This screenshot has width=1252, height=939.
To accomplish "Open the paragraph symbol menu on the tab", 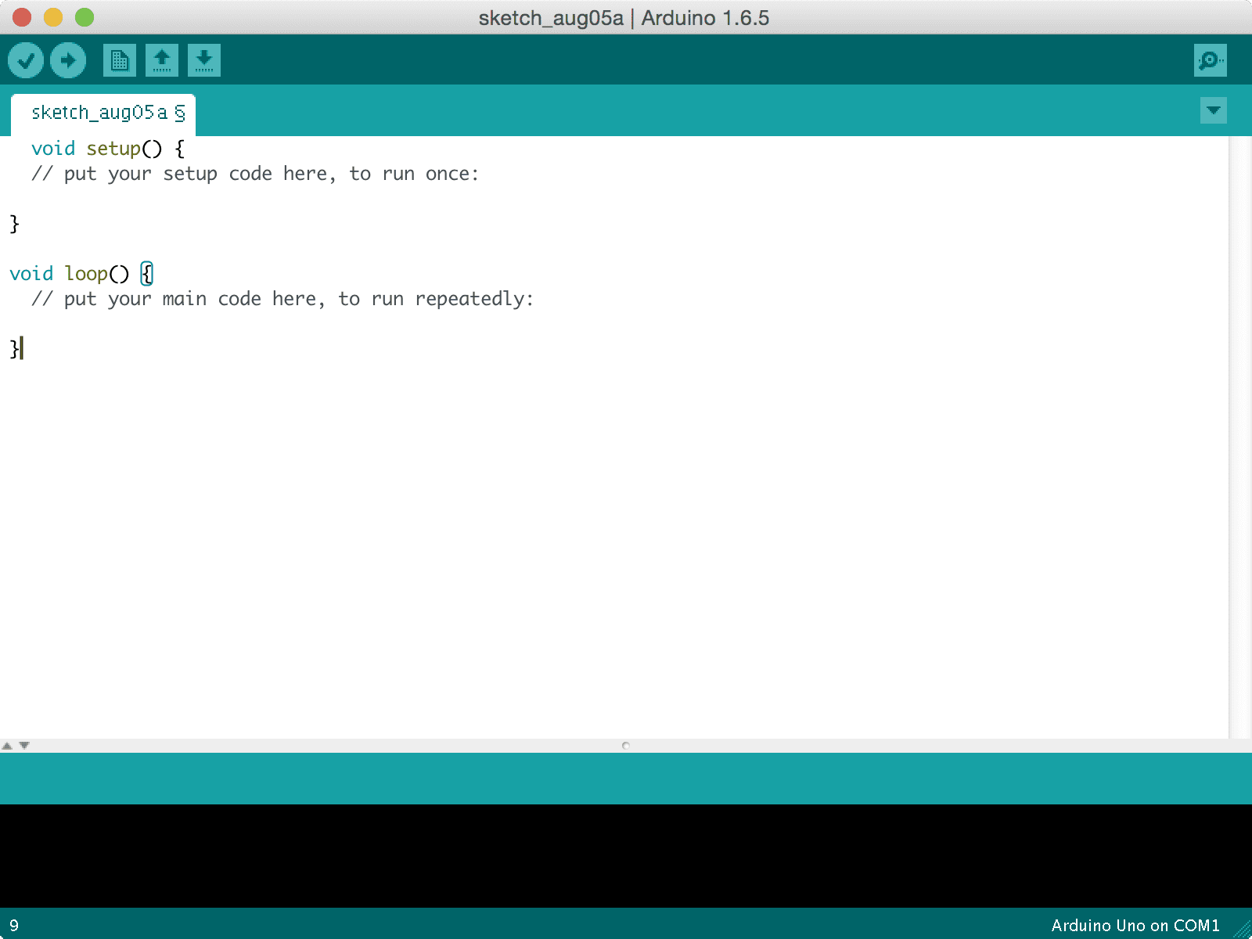I will pyautogui.click(x=181, y=113).
